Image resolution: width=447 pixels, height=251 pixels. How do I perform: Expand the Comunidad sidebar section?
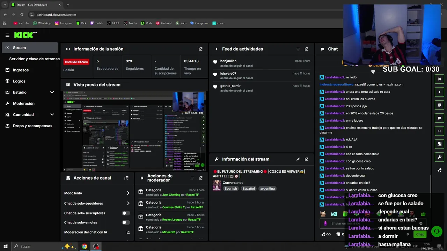point(52,115)
